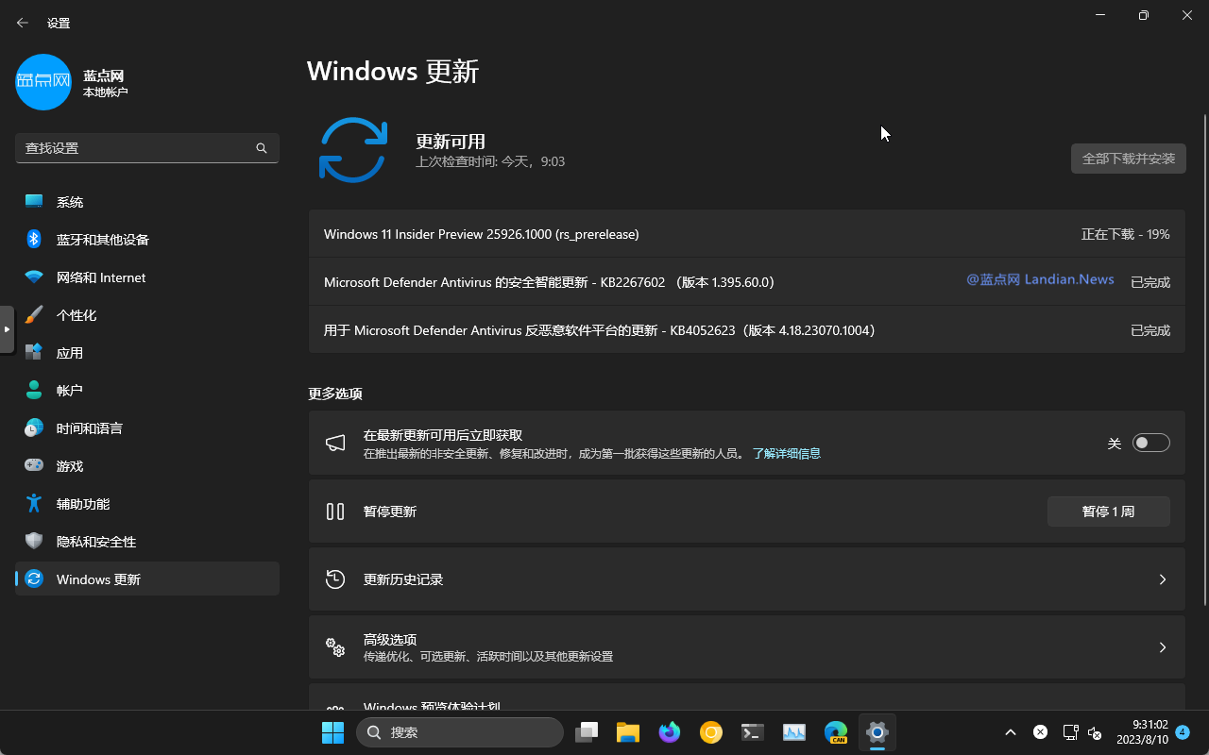Launch Edge Canary from the taskbar
This screenshot has width=1209, height=755.
pyautogui.click(x=836, y=732)
